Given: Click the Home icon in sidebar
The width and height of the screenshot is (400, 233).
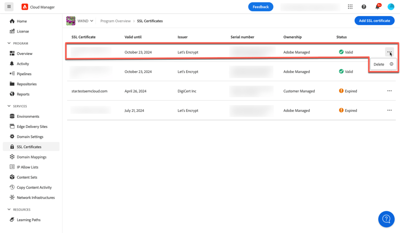Looking at the screenshot, I should (12, 21).
